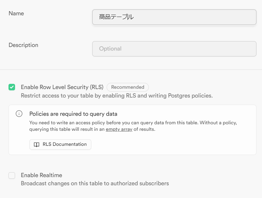Click the Name label
This screenshot has height=198, width=262.
tap(16, 13)
